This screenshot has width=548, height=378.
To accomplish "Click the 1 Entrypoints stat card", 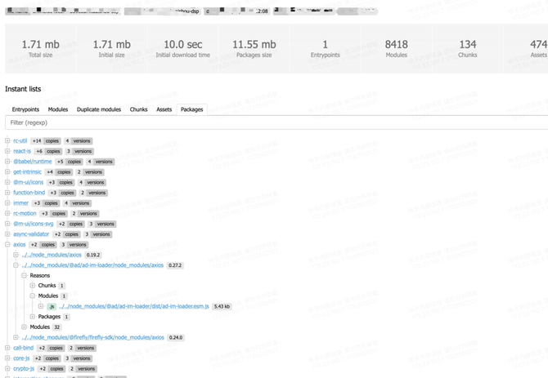I will 325,48.
